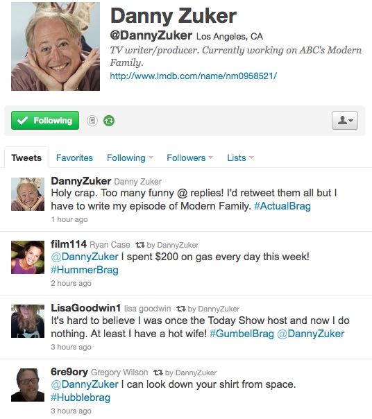Image resolution: width=372 pixels, height=419 pixels.
Task: Expand the Followers tab dropdown arrow
Action: (x=211, y=157)
